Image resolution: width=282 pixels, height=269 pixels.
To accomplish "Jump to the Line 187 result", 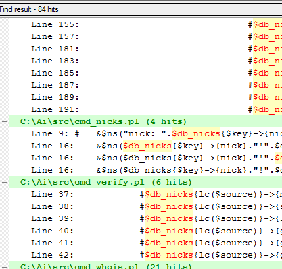I will point(145,85).
